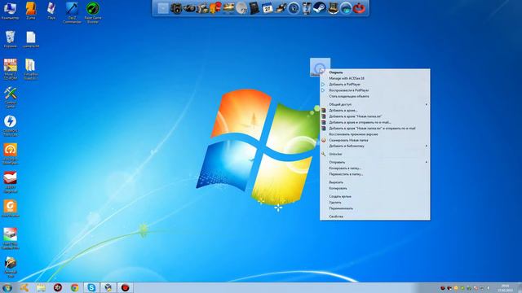
Task: Open the calendar icon showing 27 in the dock
Action: pyautogui.click(x=268, y=8)
